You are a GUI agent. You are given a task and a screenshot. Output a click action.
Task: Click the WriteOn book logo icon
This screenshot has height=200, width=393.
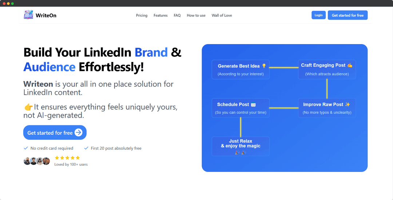point(28,15)
